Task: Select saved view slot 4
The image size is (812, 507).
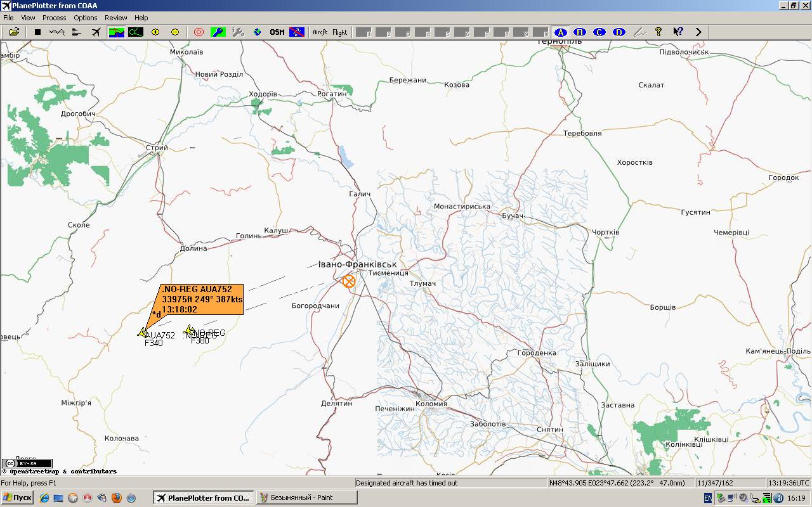Action: (422, 32)
